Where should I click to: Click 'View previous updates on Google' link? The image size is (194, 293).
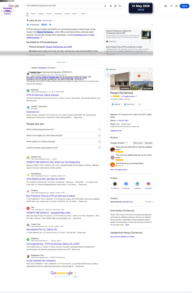(x=122, y=237)
